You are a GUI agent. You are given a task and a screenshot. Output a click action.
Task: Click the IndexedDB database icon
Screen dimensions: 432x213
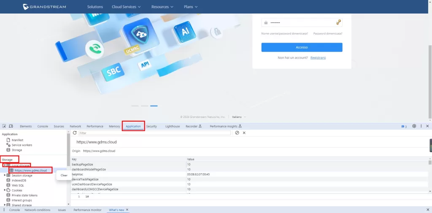coord(8,180)
